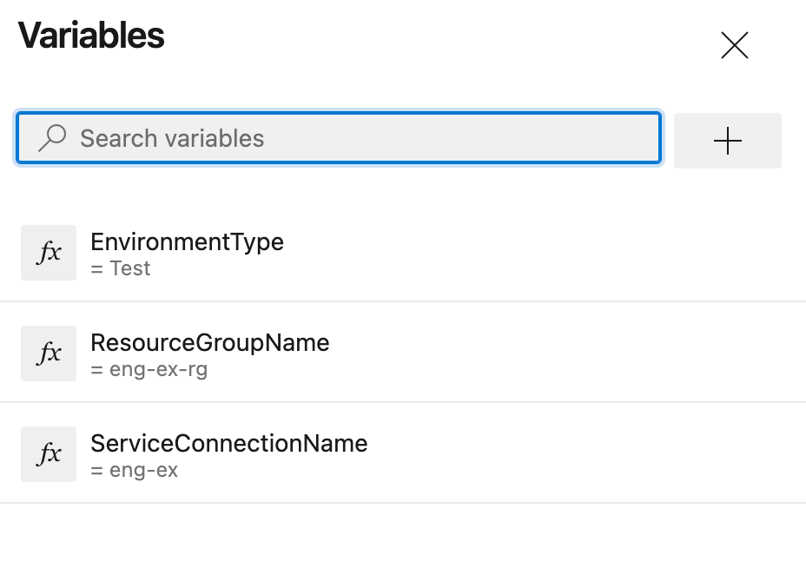
Task: Click the value text '= eng-ex-rg'
Action: coord(149,370)
